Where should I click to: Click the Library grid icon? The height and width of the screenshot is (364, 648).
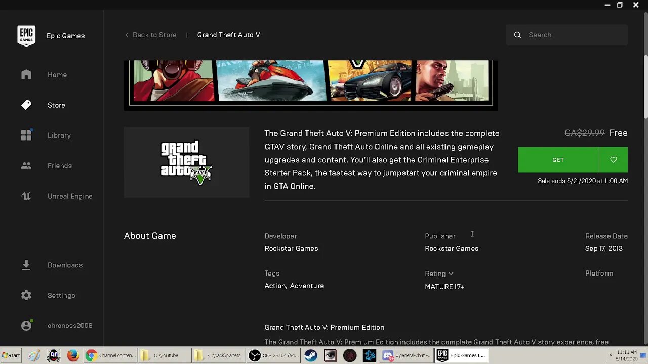tap(26, 135)
